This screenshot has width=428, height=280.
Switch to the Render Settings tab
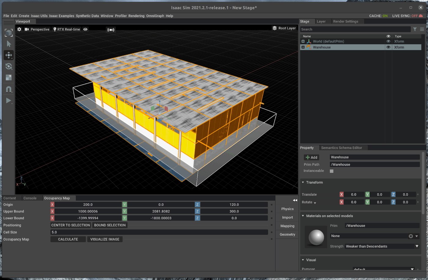click(345, 21)
